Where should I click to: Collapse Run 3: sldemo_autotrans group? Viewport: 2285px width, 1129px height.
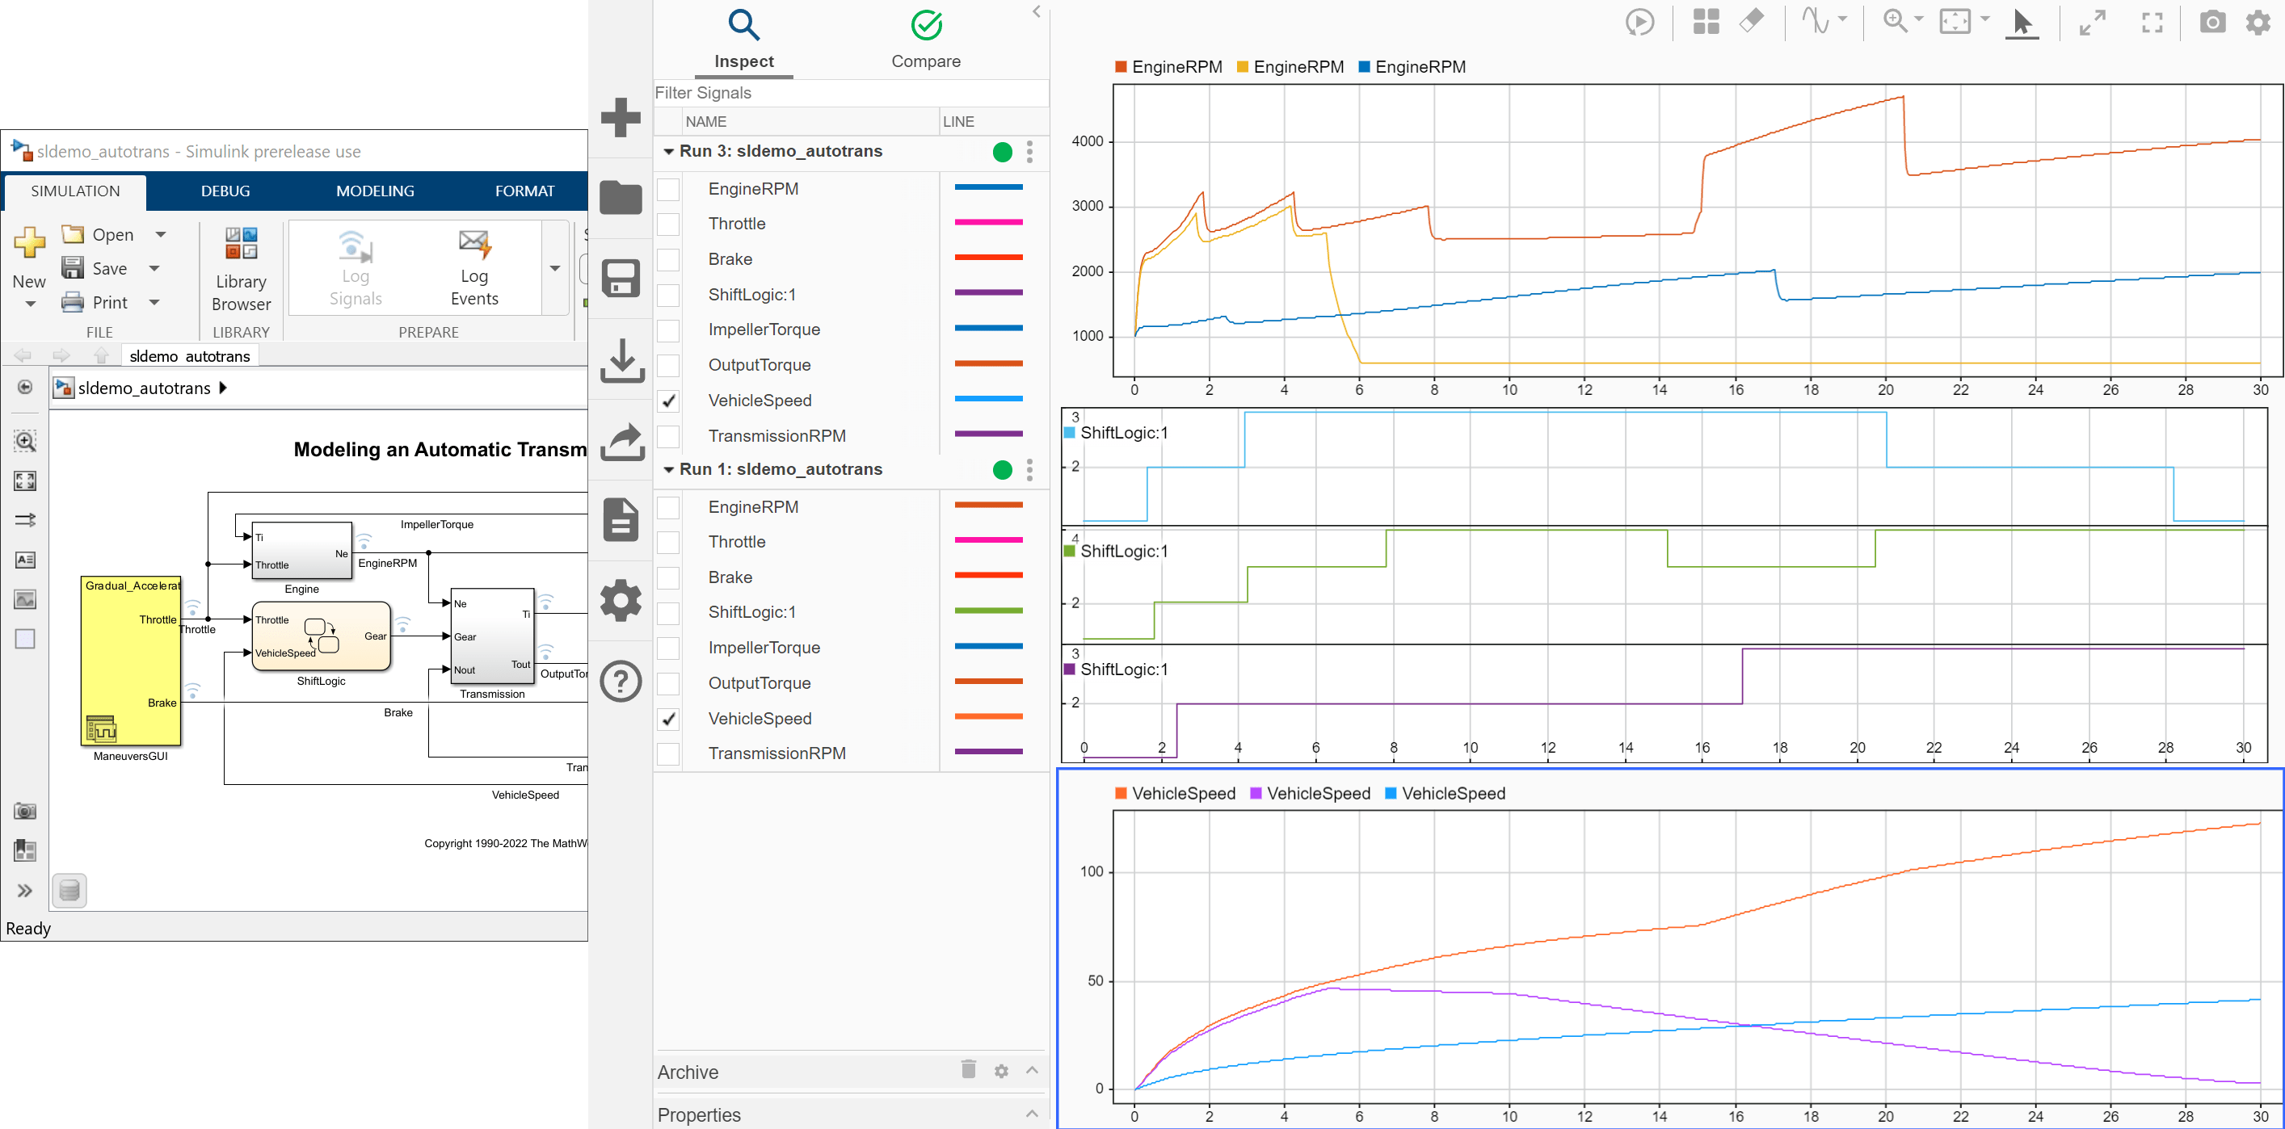coord(669,152)
